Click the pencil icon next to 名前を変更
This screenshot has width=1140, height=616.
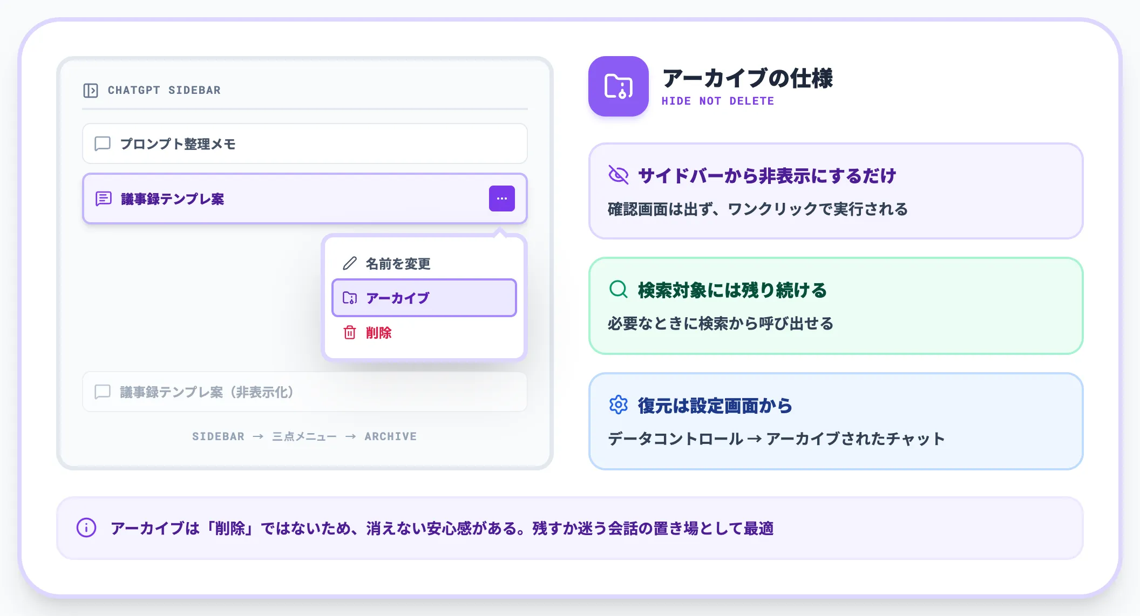350,263
